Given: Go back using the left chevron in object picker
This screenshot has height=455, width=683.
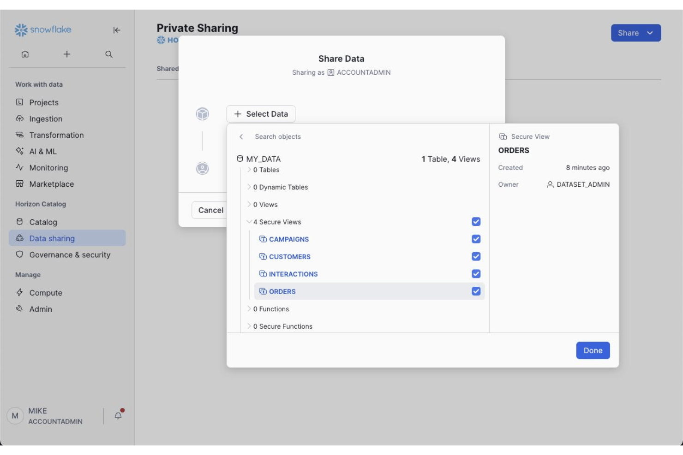Looking at the screenshot, I should [x=241, y=137].
